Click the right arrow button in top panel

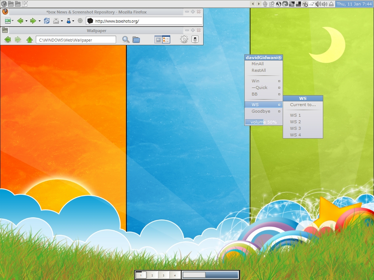[259, 4]
